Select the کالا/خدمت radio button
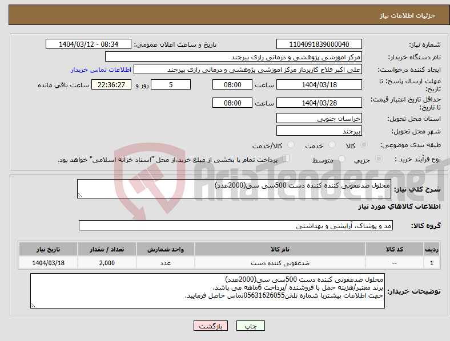This screenshot has height=341, width=450. (291, 145)
